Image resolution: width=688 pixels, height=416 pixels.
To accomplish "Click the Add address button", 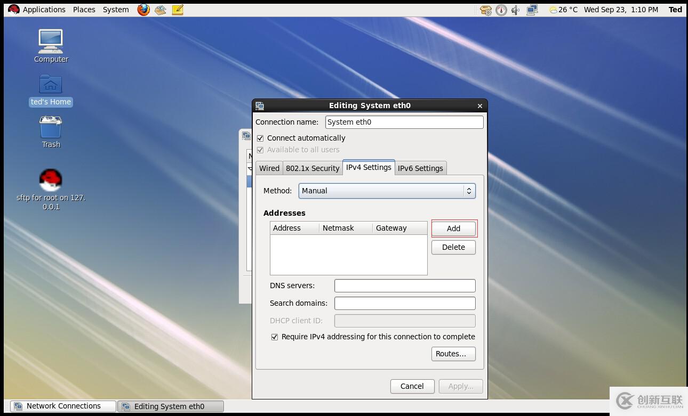I will (x=453, y=228).
